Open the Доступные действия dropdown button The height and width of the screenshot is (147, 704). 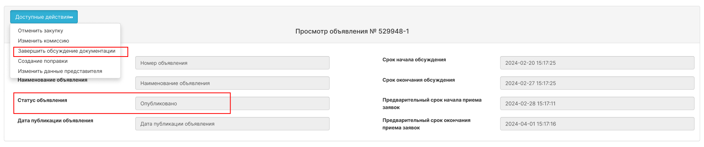click(44, 17)
